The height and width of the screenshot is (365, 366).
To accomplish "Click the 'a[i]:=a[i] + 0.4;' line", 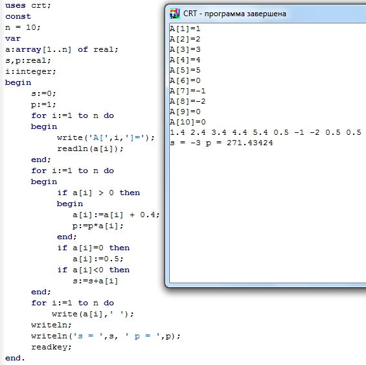I will pyautogui.click(x=116, y=215).
